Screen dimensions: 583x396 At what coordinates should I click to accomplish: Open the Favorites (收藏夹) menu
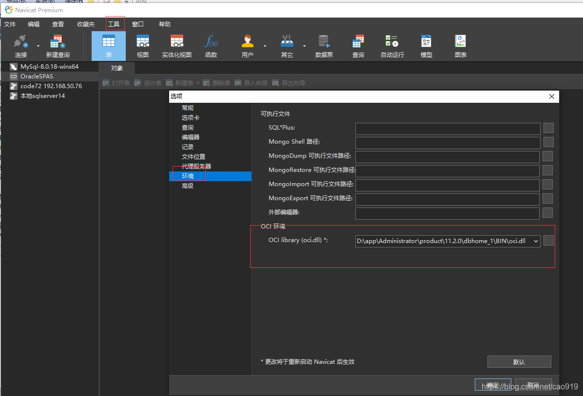(85, 24)
